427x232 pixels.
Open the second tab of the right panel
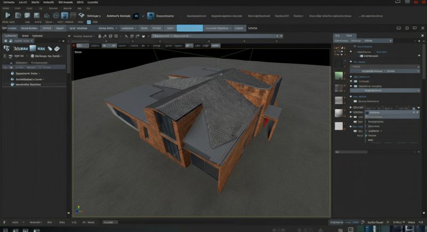[x=349, y=36]
